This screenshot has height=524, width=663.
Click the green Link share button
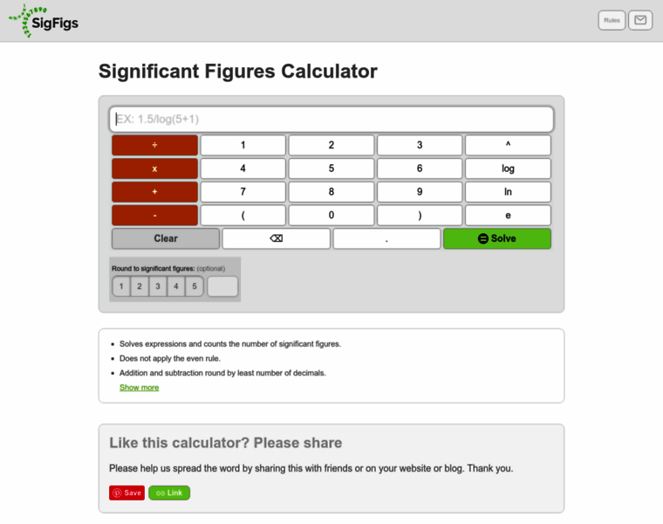pyautogui.click(x=169, y=493)
